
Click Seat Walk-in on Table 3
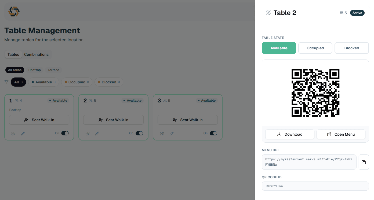(x=187, y=120)
